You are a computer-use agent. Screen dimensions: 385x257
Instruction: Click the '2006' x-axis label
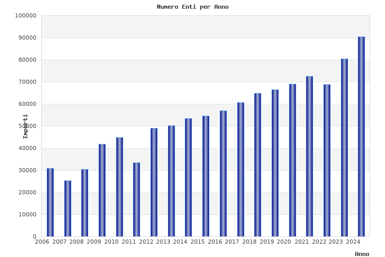tap(42, 242)
